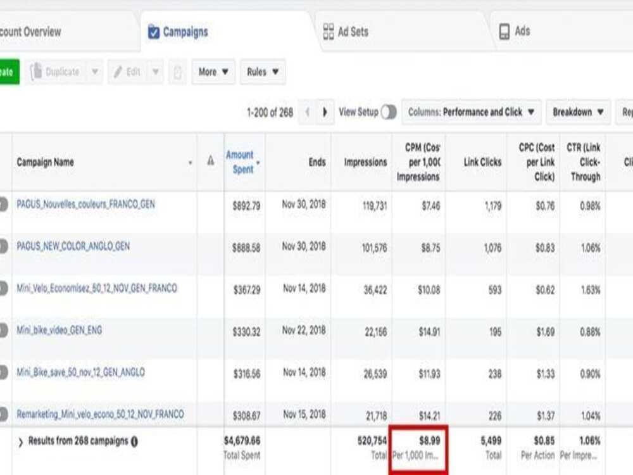This screenshot has height=475, width=633.
Task: Open Mini_bike_video_GEN_ENG campaign
Action: coord(60,331)
